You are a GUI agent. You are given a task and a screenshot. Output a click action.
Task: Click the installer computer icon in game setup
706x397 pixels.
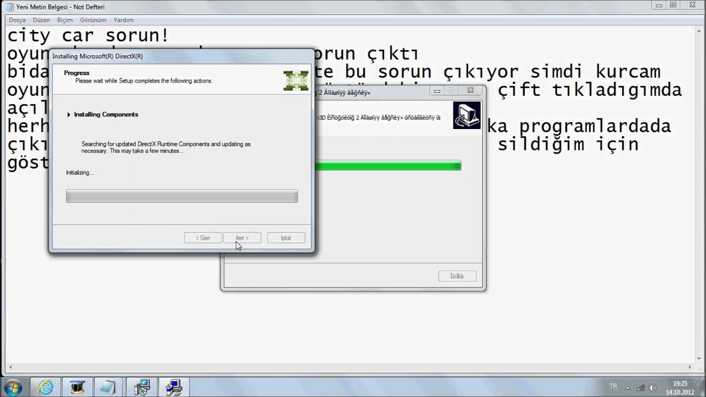[467, 115]
